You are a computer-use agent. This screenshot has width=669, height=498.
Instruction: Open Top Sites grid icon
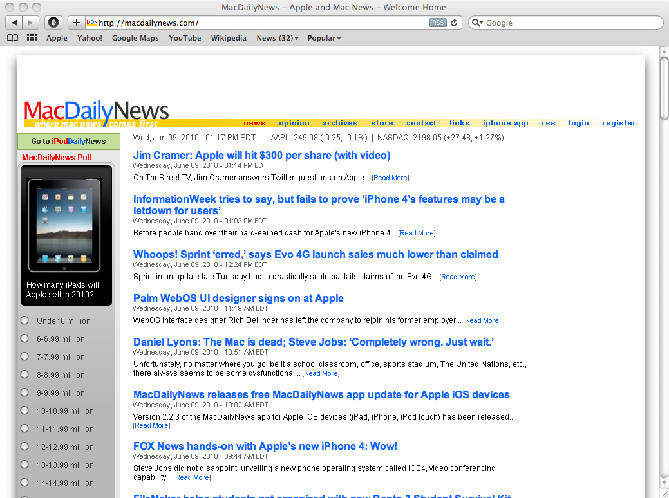(x=32, y=38)
